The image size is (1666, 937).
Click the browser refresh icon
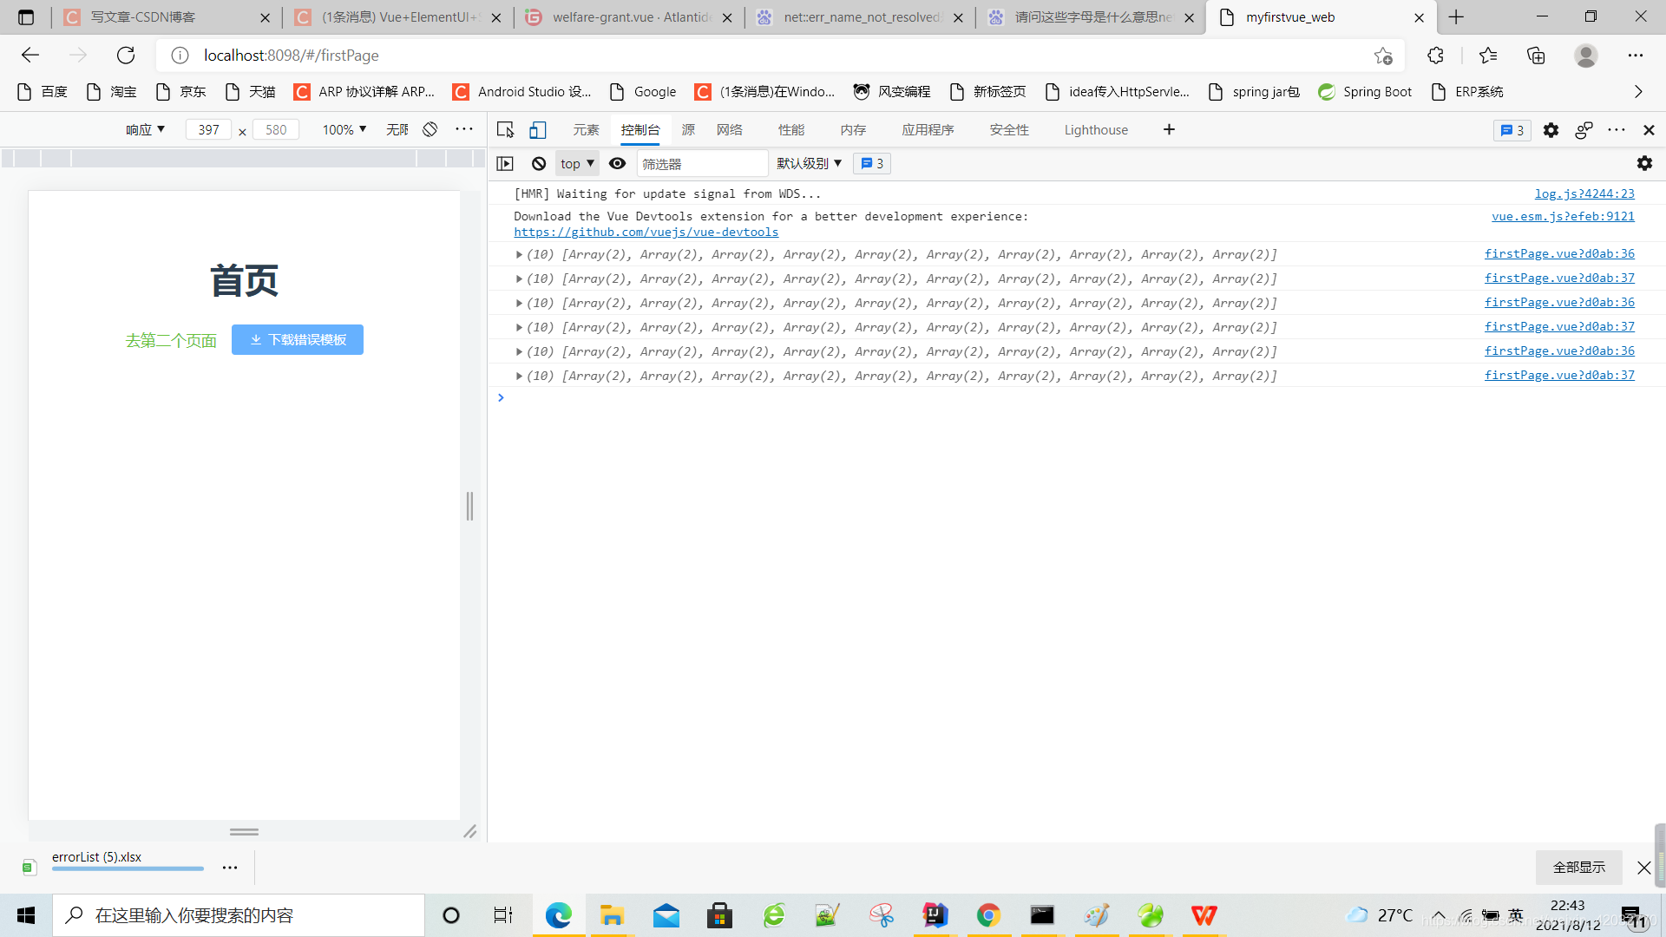click(x=126, y=56)
